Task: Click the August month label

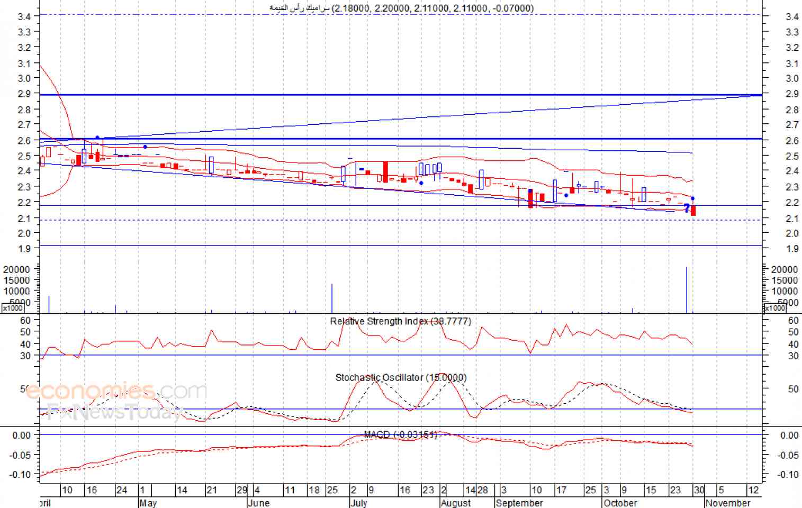Action: pyautogui.click(x=456, y=503)
